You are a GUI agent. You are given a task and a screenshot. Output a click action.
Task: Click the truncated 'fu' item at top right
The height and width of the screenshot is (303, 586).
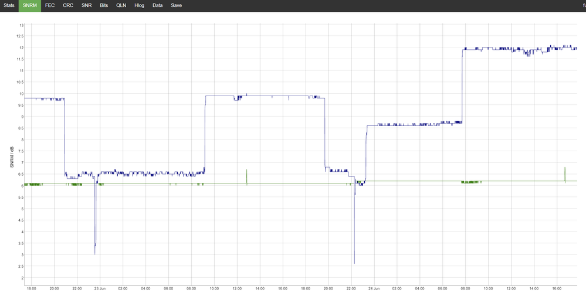pos(583,5)
